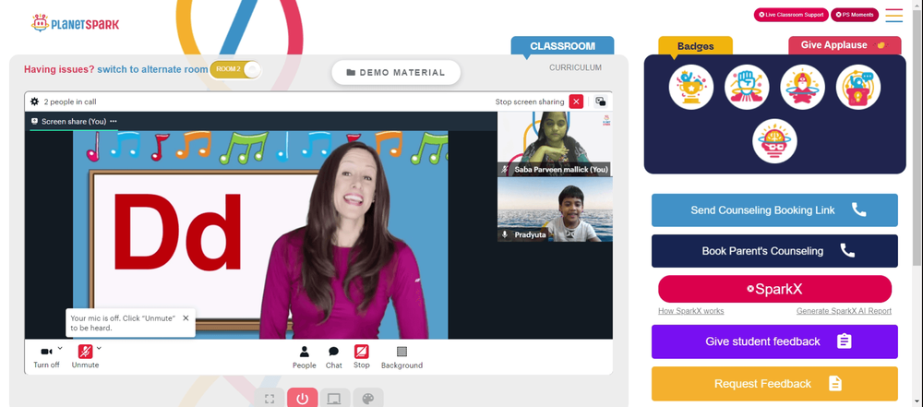Image resolution: width=923 pixels, height=407 pixels.
Task: Open PS Moments
Action: 854,15
